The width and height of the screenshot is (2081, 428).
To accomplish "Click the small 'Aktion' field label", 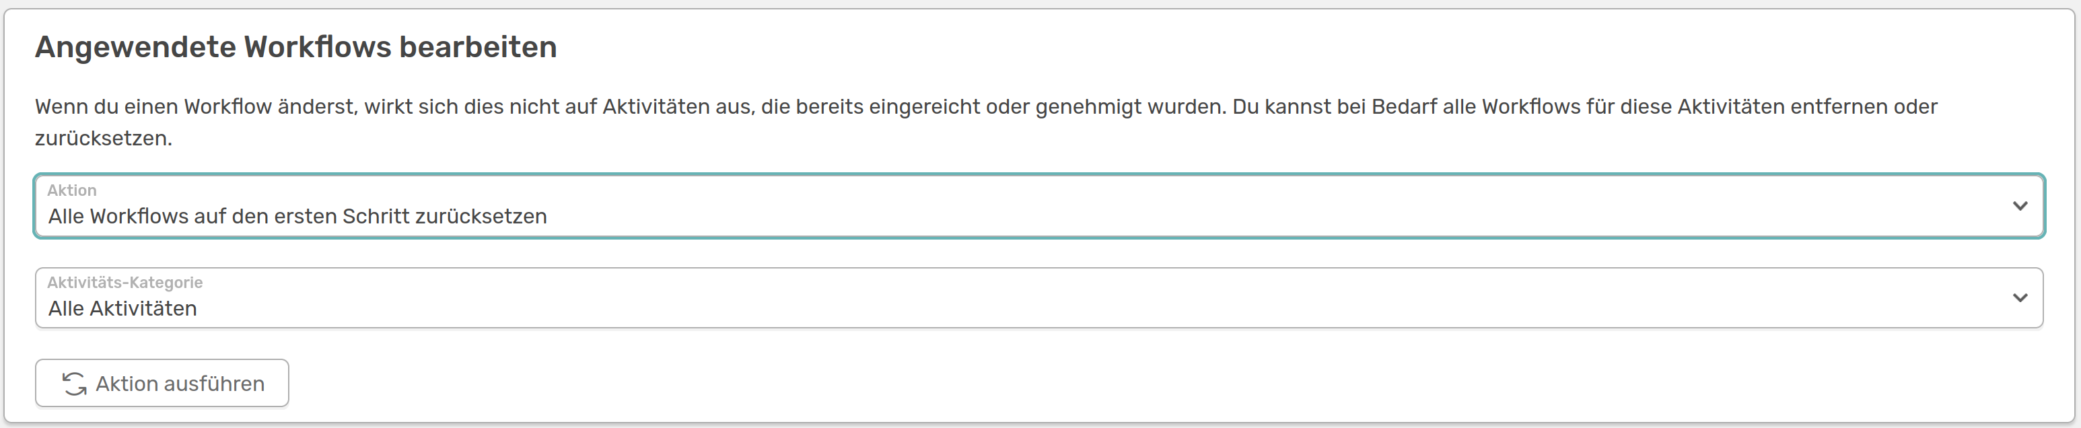I will tap(72, 190).
